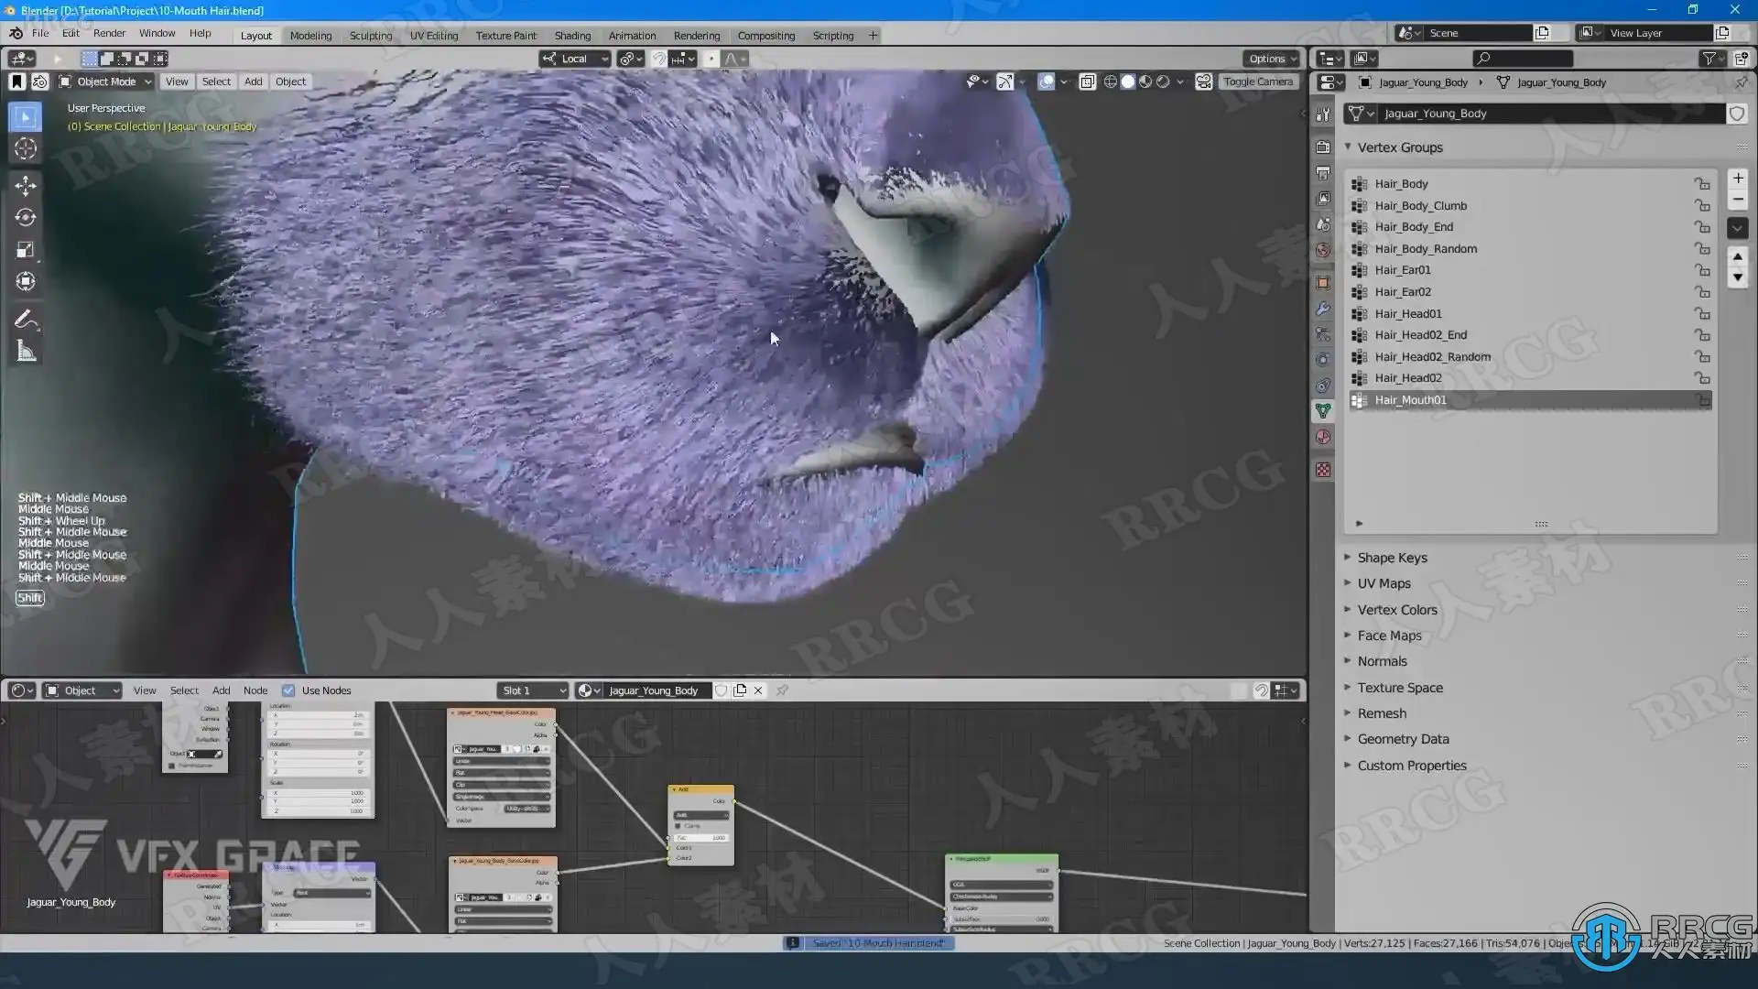Activate the Annotate tool

(x=26, y=320)
